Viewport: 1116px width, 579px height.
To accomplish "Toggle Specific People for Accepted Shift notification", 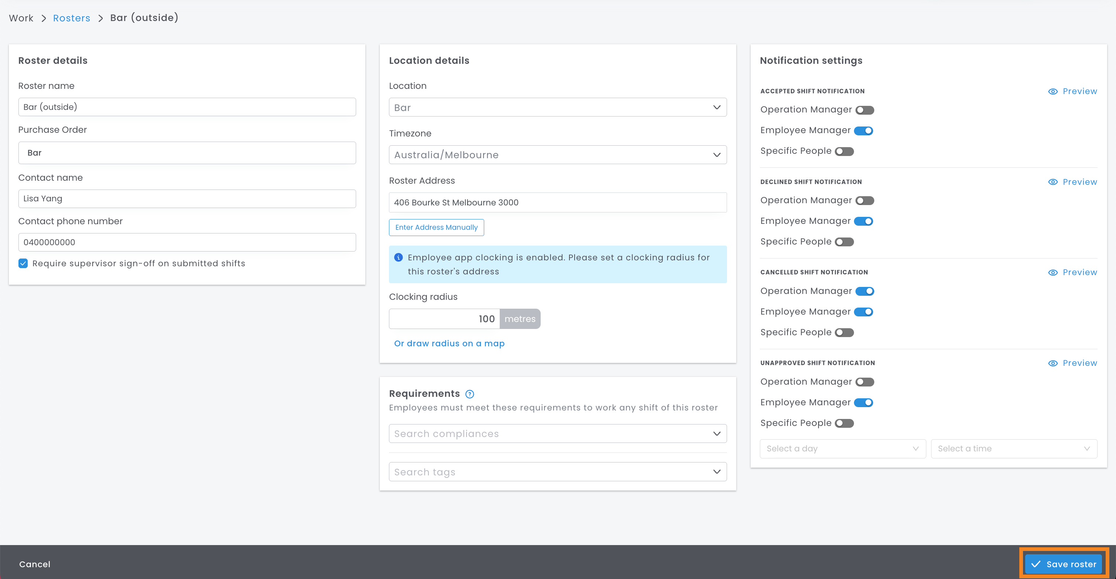I will click(844, 152).
